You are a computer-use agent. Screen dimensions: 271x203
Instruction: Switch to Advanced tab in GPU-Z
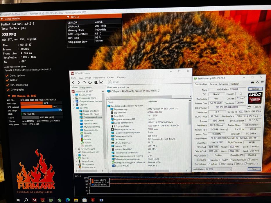click(x=224, y=84)
